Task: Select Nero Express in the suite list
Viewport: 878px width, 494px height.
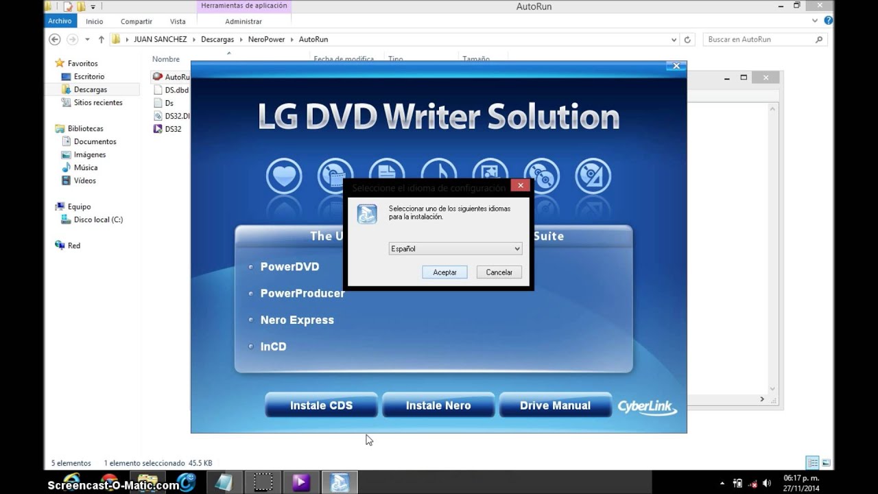Action: click(297, 320)
